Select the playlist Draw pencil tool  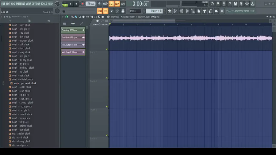pyautogui.click(x=72, y=17)
